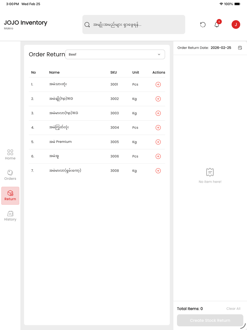The width and height of the screenshot is (247, 330).
Task: Add the Premium beef item SKU 3005
Action: [x=158, y=142]
